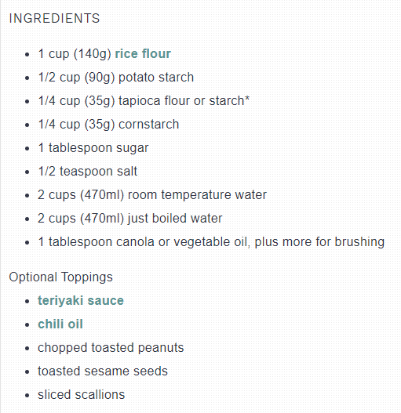Click the potato starch ingredient line
Screen dimensions: 401x413
tap(116, 78)
